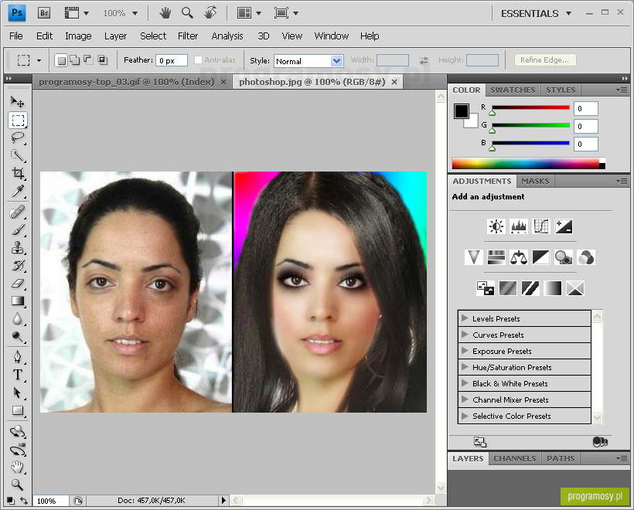634x510 pixels.
Task: Select the Pen tool
Action: pyautogui.click(x=17, y=357)
